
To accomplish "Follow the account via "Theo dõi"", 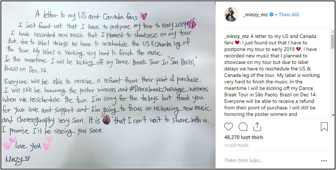I will click(x=288, y=15).
